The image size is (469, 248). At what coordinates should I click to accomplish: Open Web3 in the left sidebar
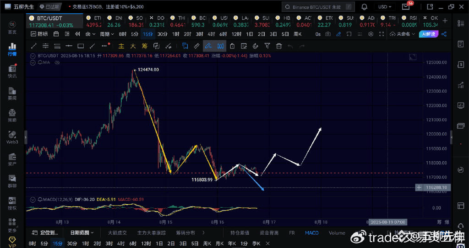click(x=12, y=137)
